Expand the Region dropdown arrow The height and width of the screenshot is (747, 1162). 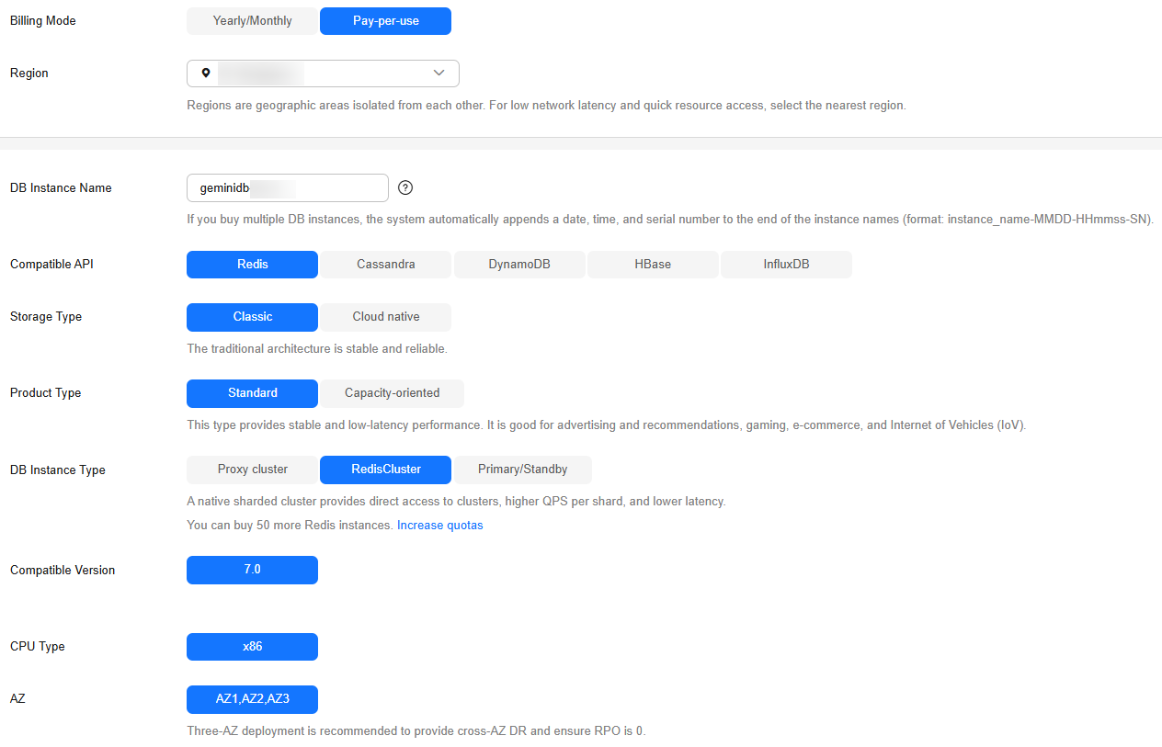point(439,73)
